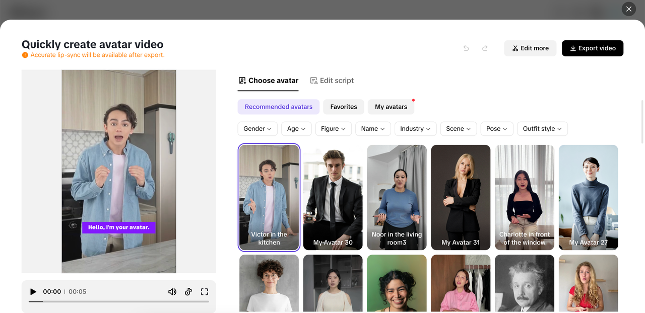The width and height of the screenshot is (645, 313).
Task: Close the avatar video dialog
Action: point(628,9)
